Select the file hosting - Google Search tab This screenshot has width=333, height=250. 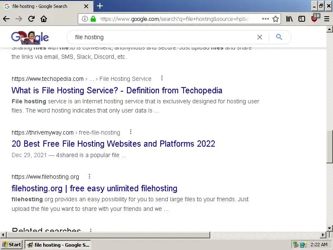47,6
